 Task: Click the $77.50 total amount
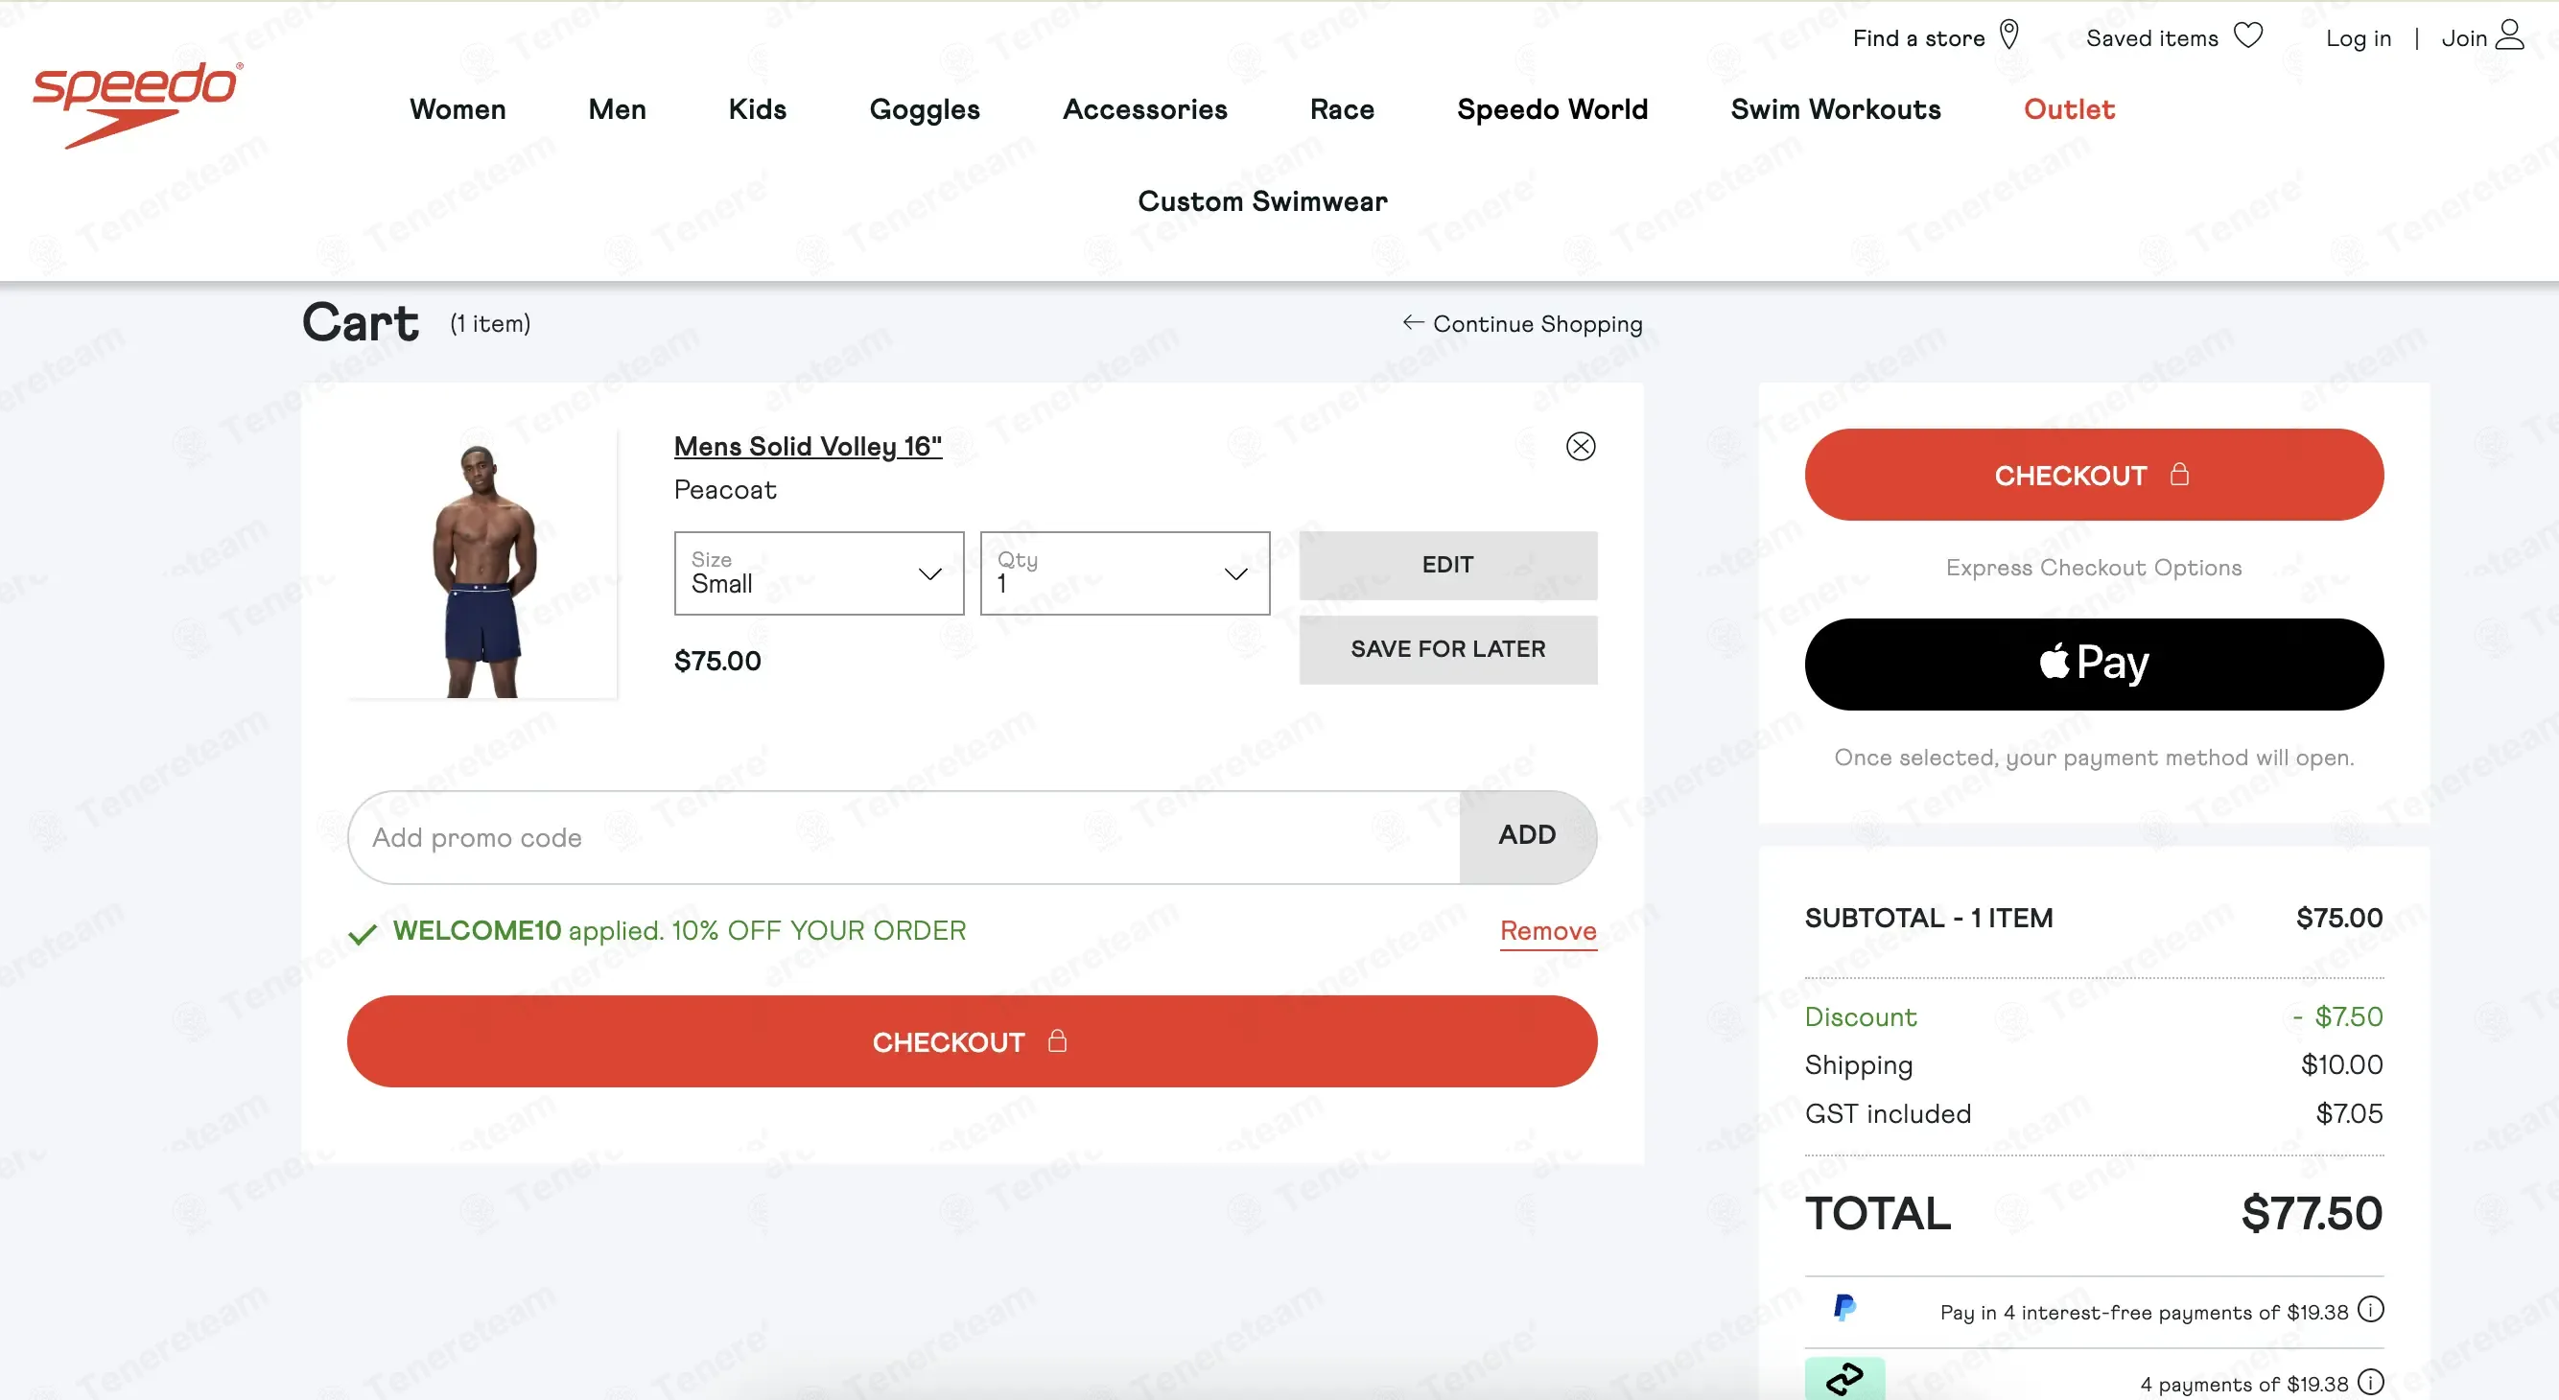click(x=2312, y=1213)
